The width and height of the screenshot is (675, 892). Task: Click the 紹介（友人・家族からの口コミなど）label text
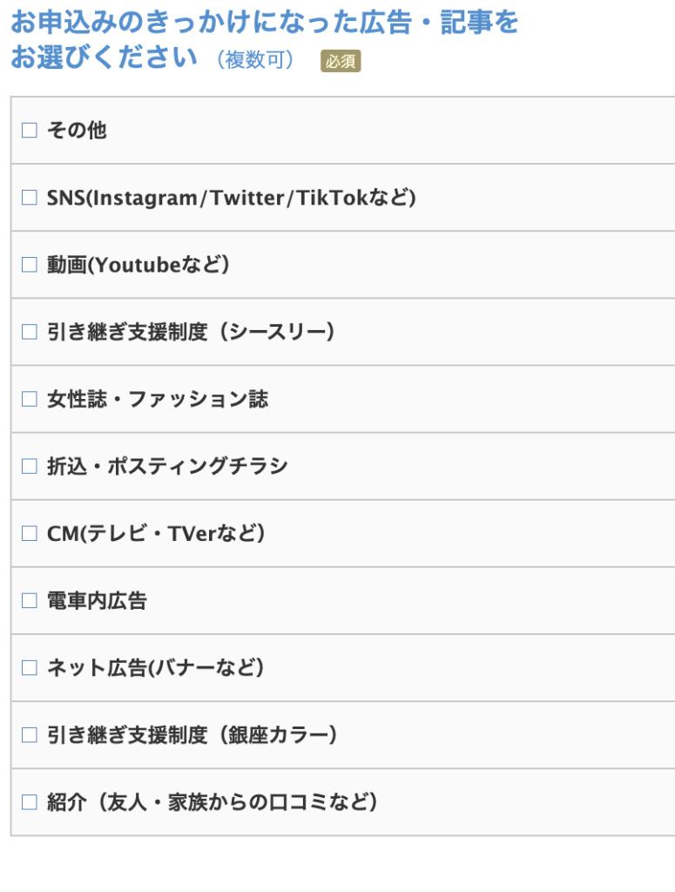pyautogui.click(x=213, y=801)
